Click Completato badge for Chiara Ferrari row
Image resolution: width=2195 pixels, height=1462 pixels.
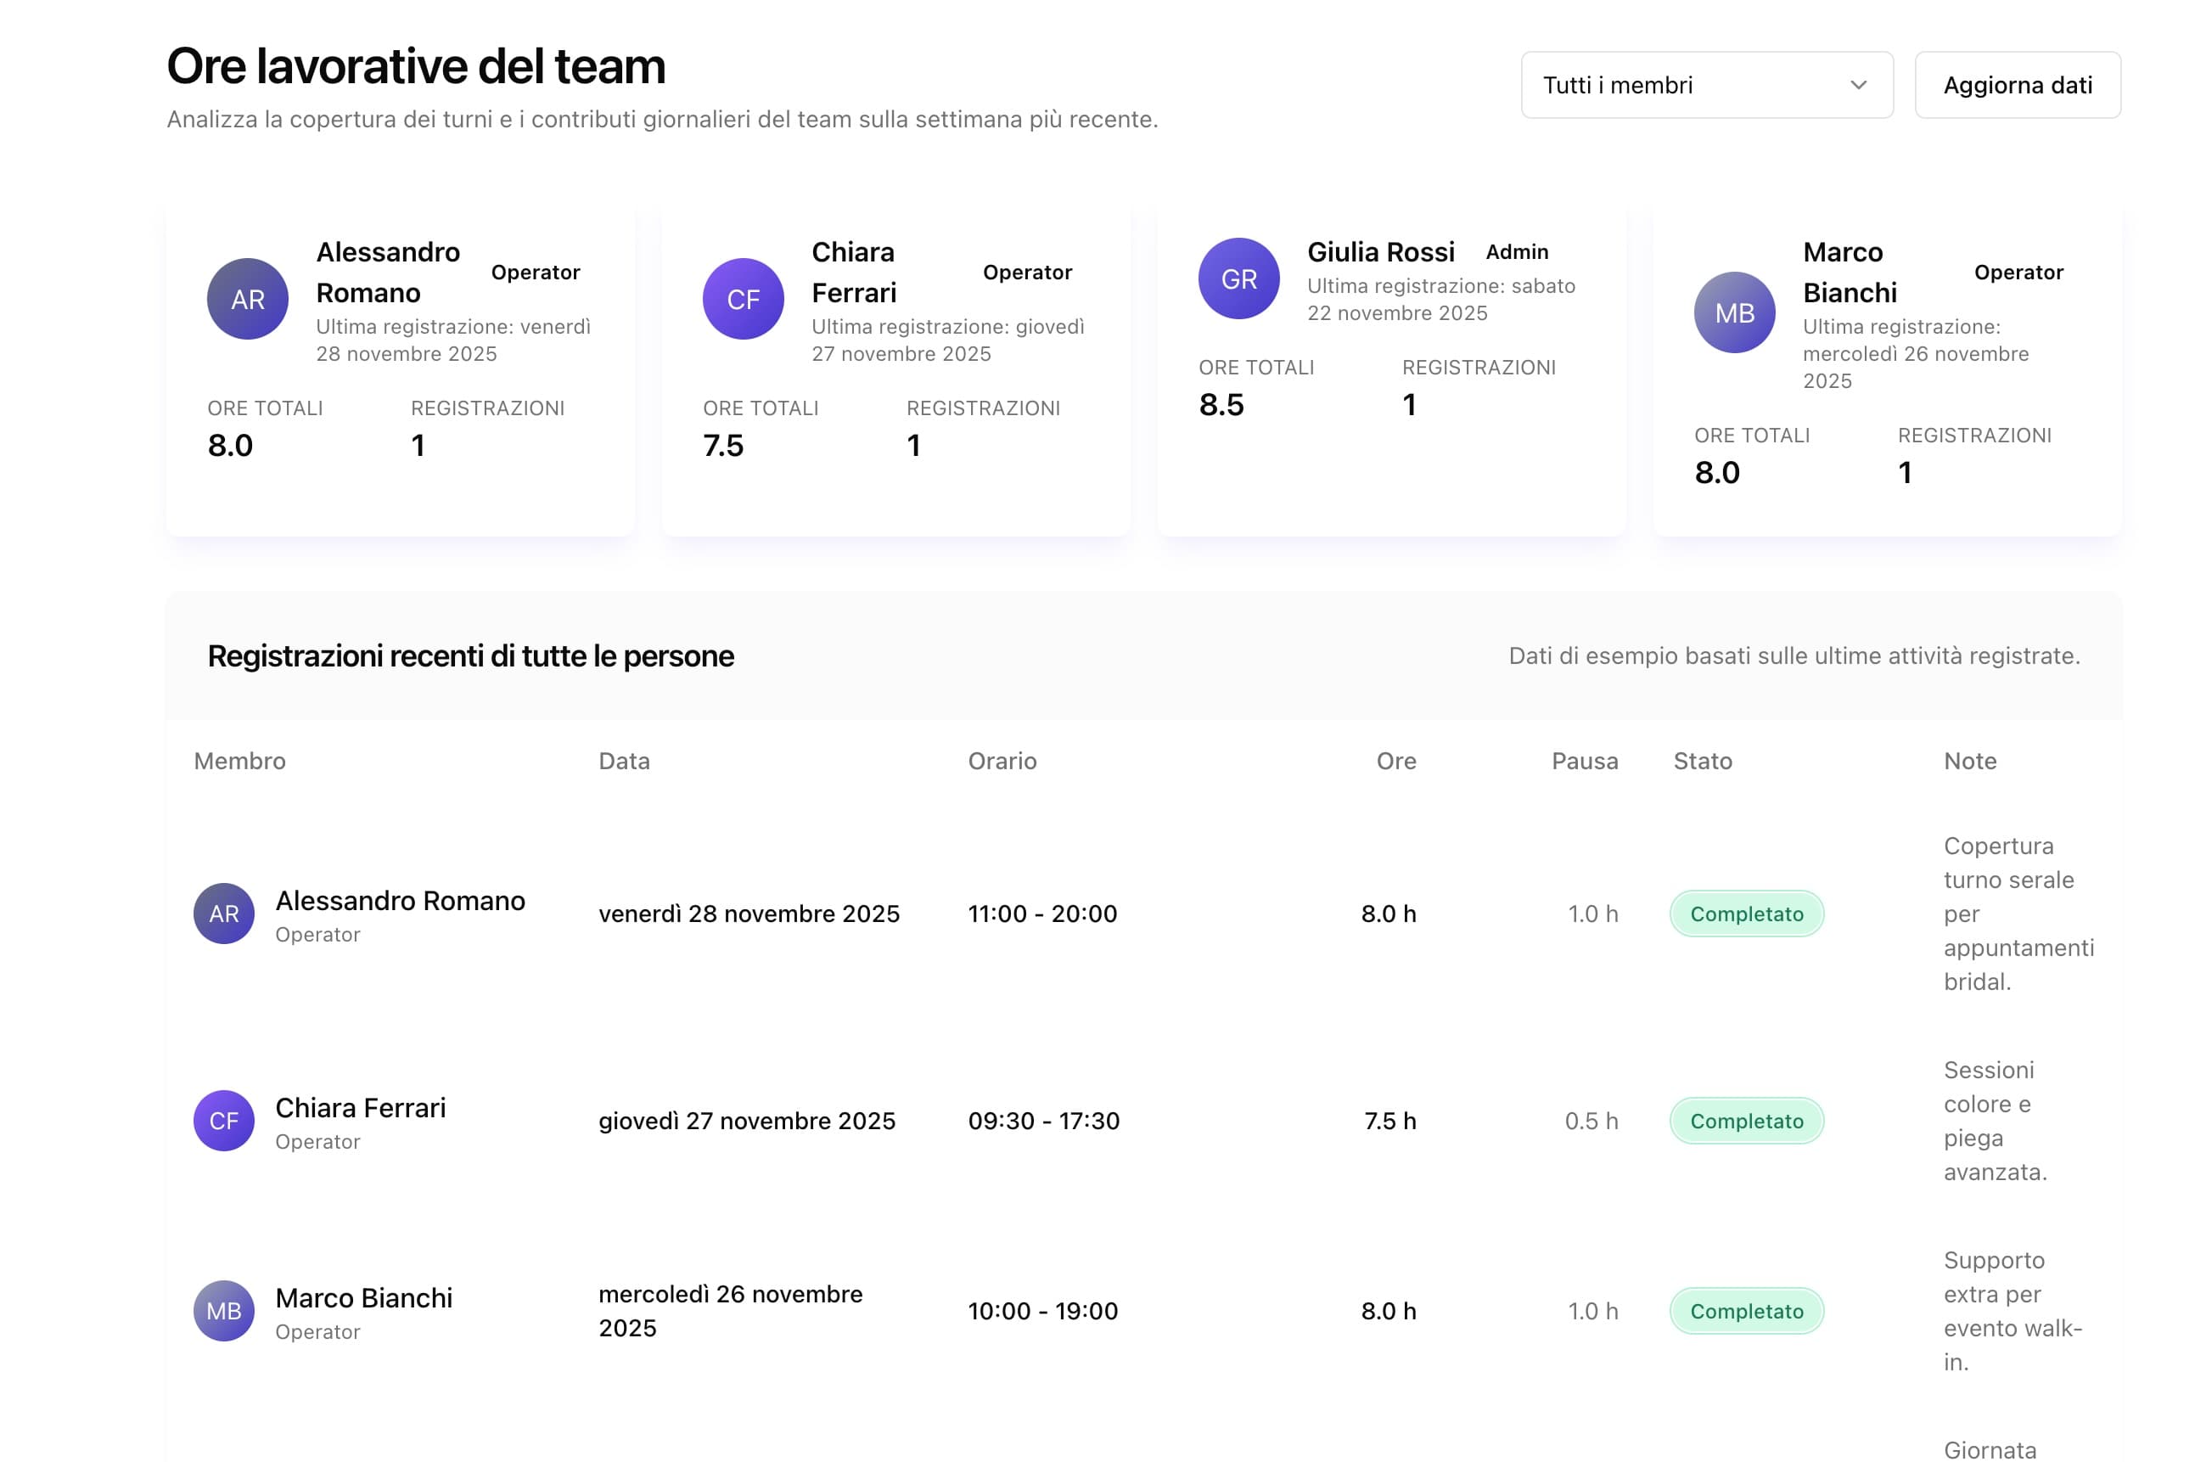coord(1746,1121)
